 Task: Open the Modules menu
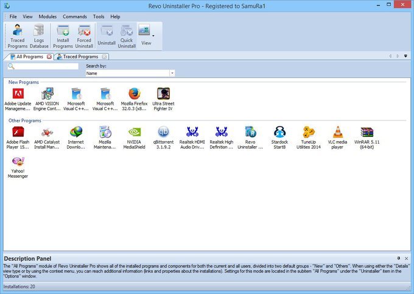point(47,16)
